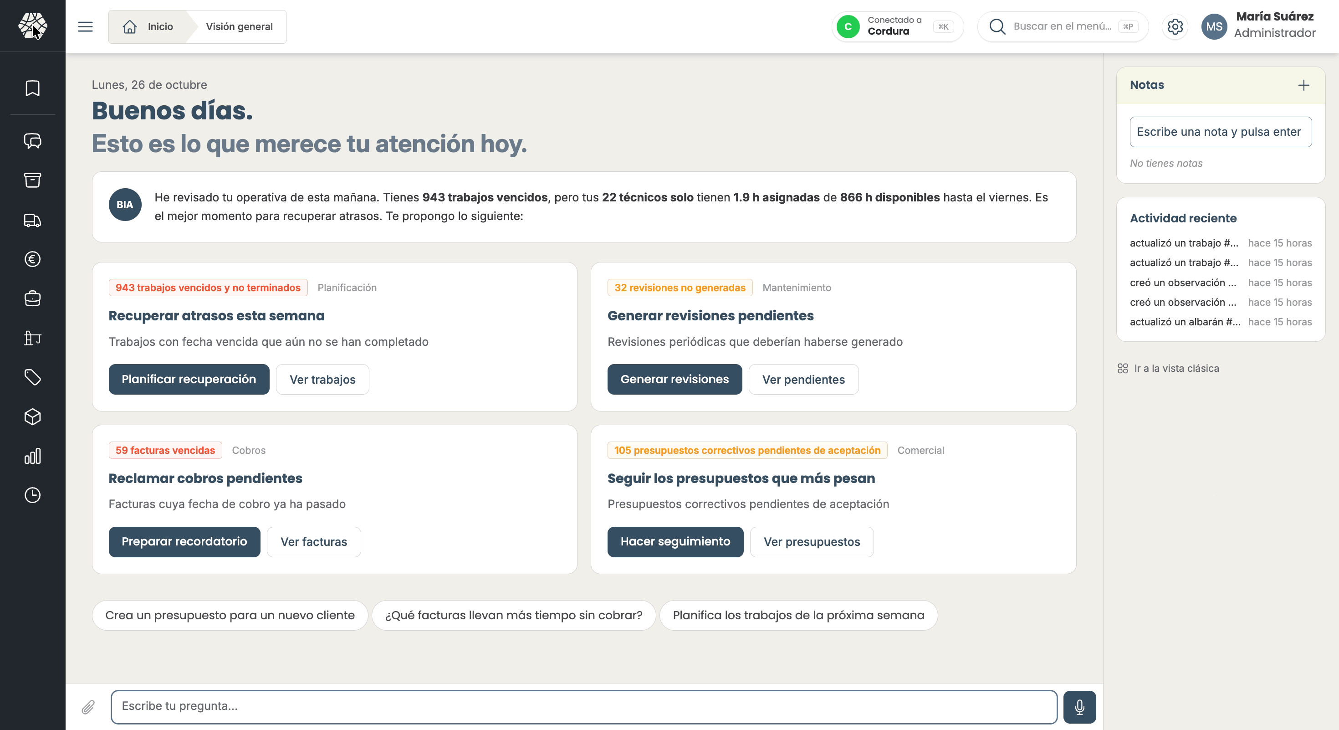The image size is (1339, 730).
Task: Open the price tag sidebar icon
Action: (32, 377)
